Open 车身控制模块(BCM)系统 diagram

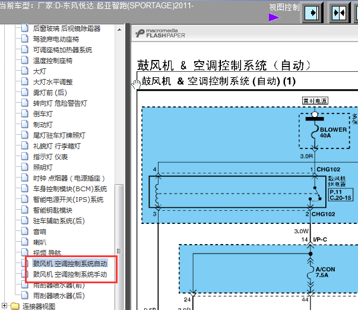[70, 189]
